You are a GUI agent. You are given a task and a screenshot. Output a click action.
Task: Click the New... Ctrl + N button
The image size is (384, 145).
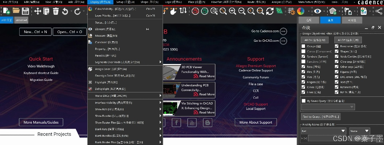[x=36, y=32]
